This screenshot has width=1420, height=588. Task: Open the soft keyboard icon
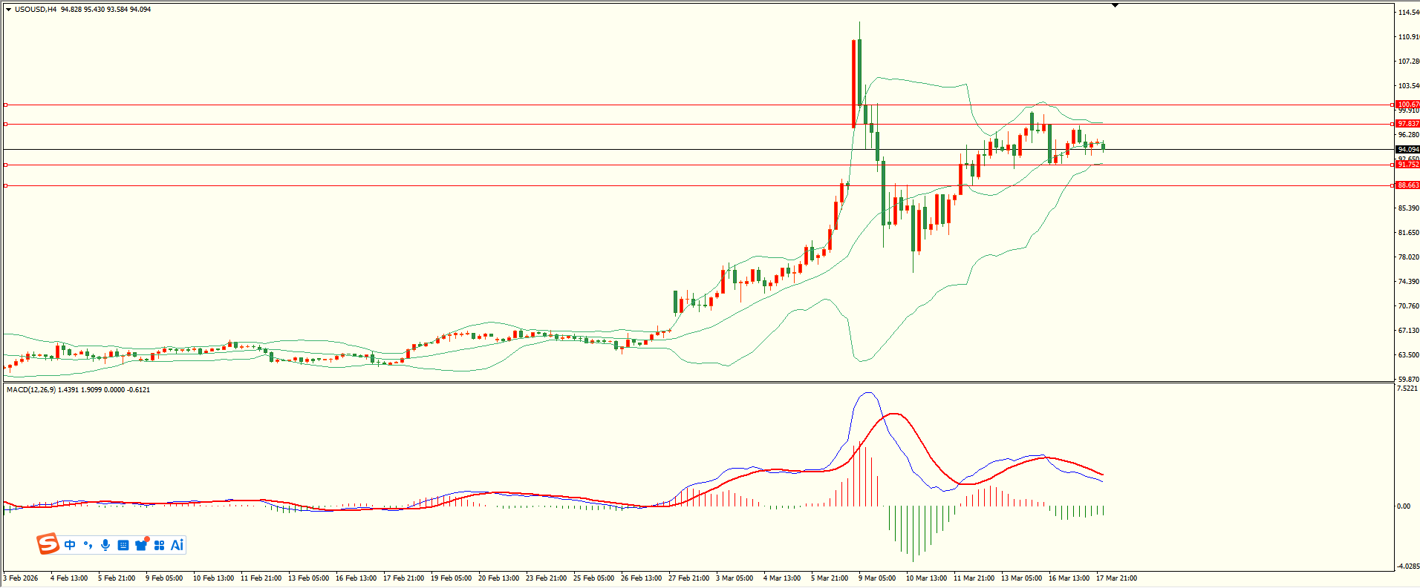pos(123,545)
